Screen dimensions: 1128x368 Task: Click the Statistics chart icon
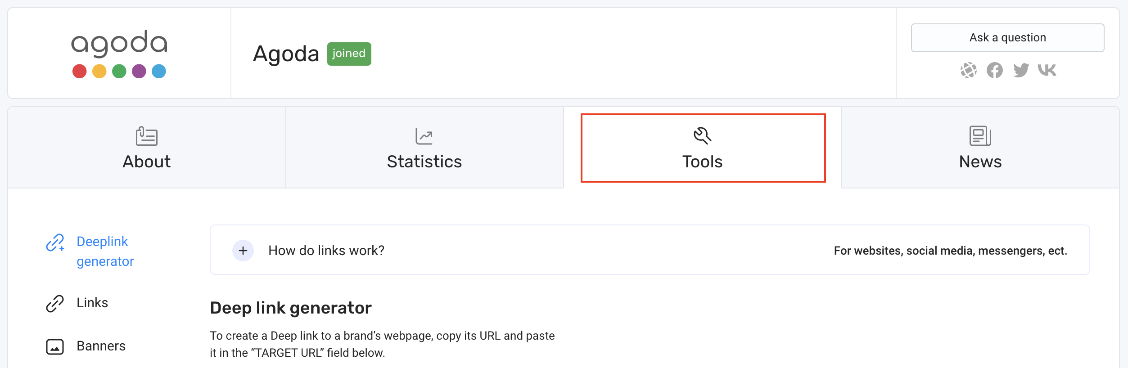[x=424, y=136]
